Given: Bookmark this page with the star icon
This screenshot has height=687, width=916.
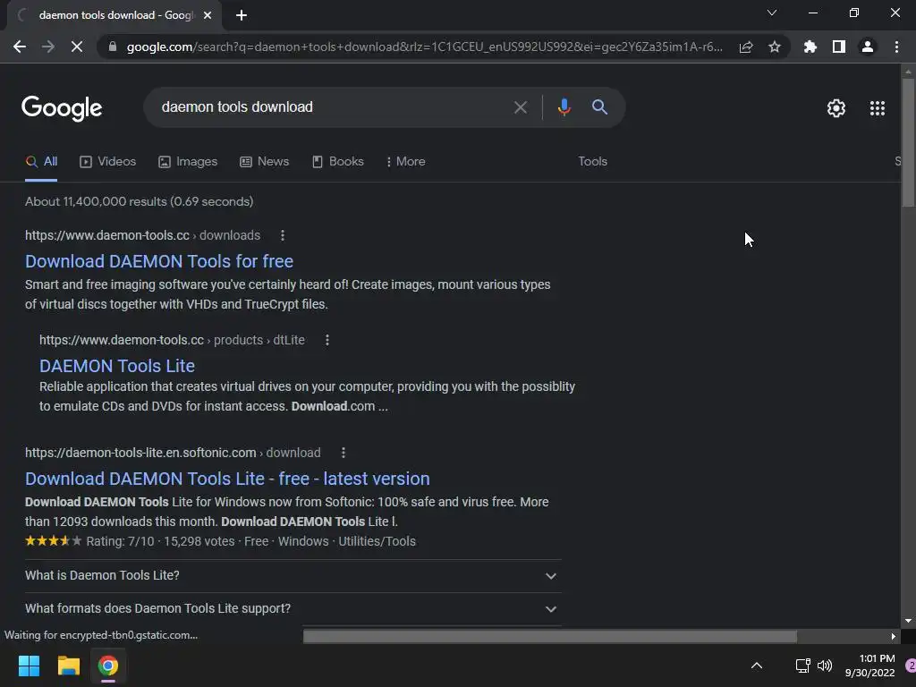Looking at the screenshot, I should coord(775,47).
